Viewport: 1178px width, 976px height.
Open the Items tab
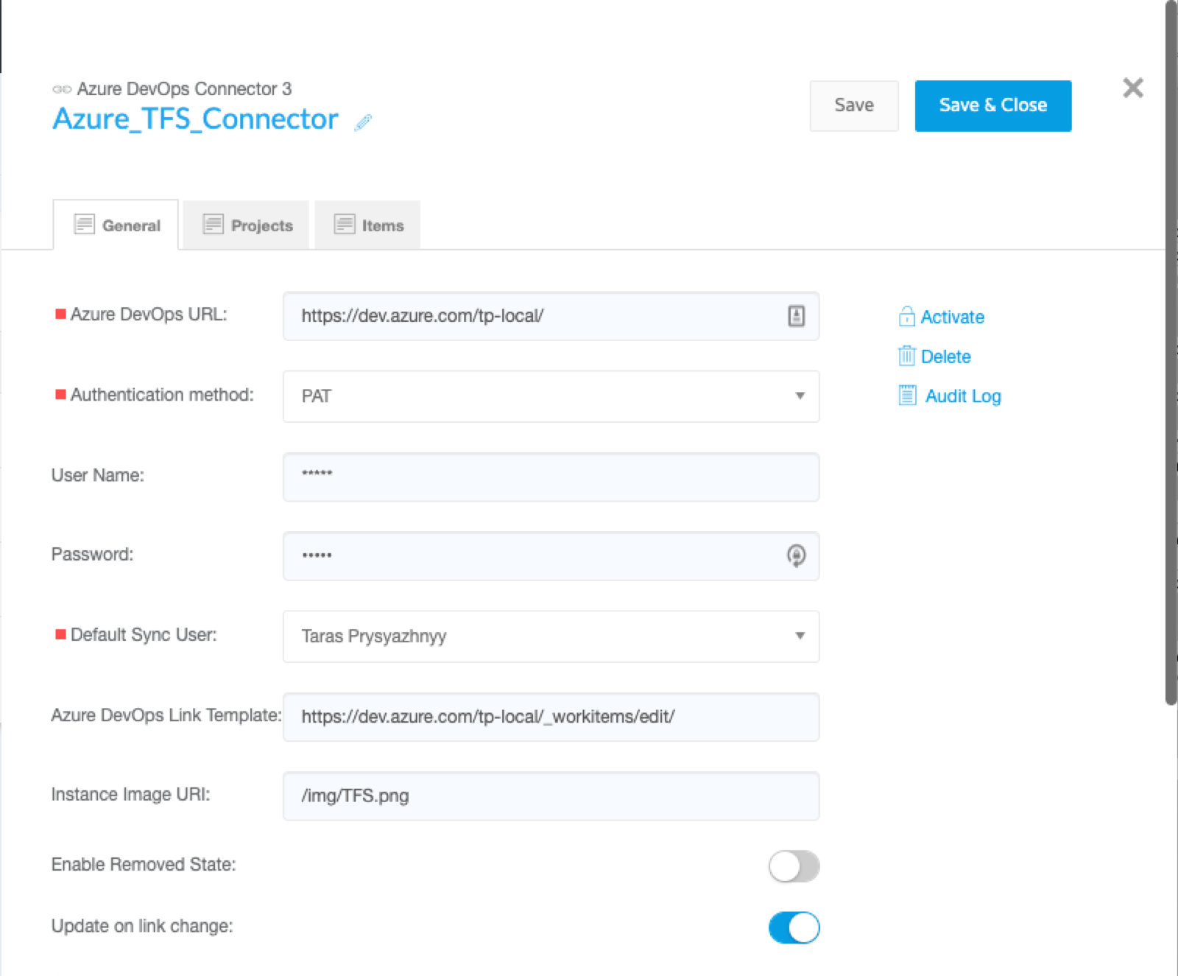click(368, 225)
